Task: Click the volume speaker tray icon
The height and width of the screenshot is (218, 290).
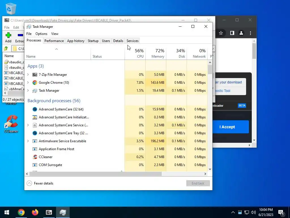Action: [253, 212]
